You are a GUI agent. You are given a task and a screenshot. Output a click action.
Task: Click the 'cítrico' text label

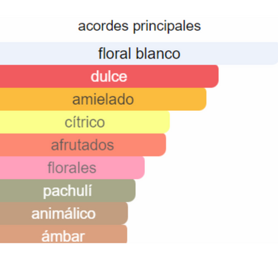85,122
